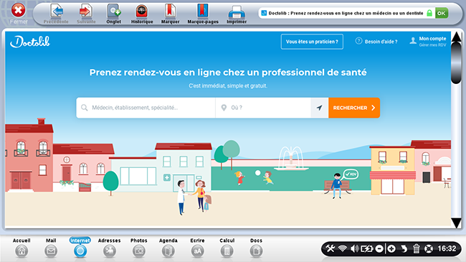Viewport: 466px width, 262px height.
Task: Open the Docs documents tab
Action: (x=256, y=248)
